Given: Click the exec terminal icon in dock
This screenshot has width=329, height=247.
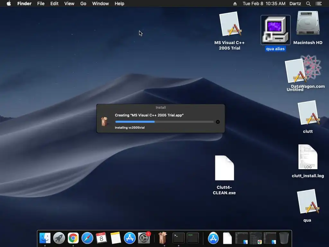Looking at the screenshot, I should tap(193, 238).
